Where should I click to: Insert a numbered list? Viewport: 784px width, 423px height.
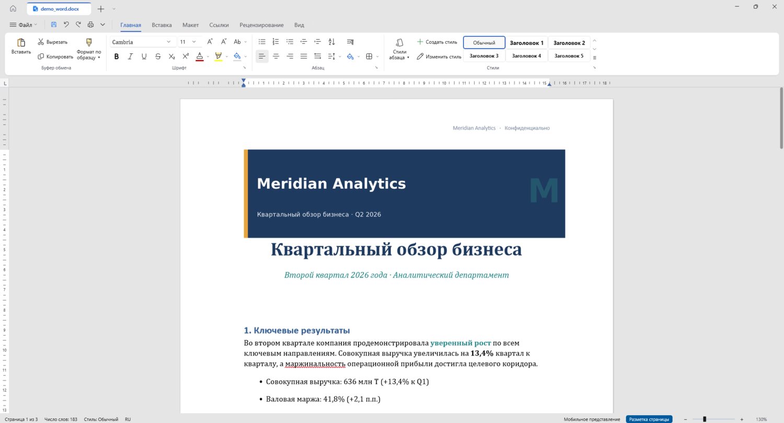276,42
